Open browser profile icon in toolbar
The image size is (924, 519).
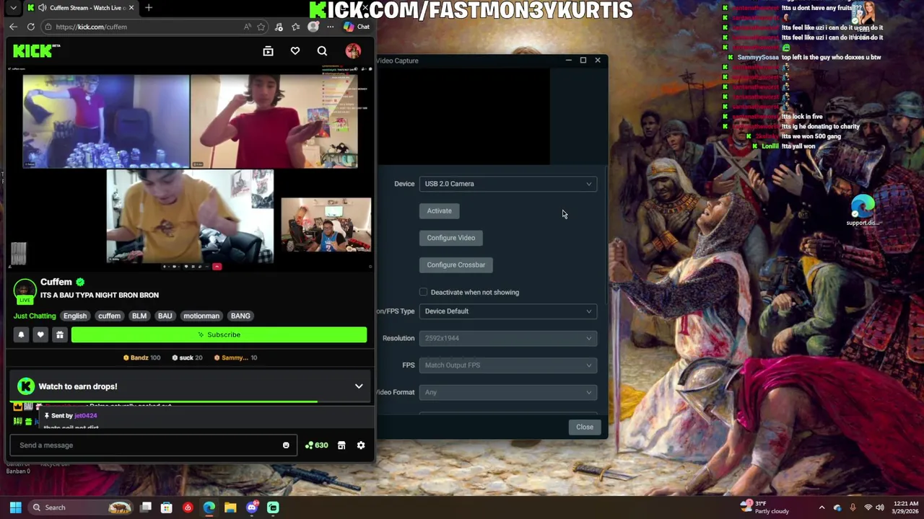[313, 27]
